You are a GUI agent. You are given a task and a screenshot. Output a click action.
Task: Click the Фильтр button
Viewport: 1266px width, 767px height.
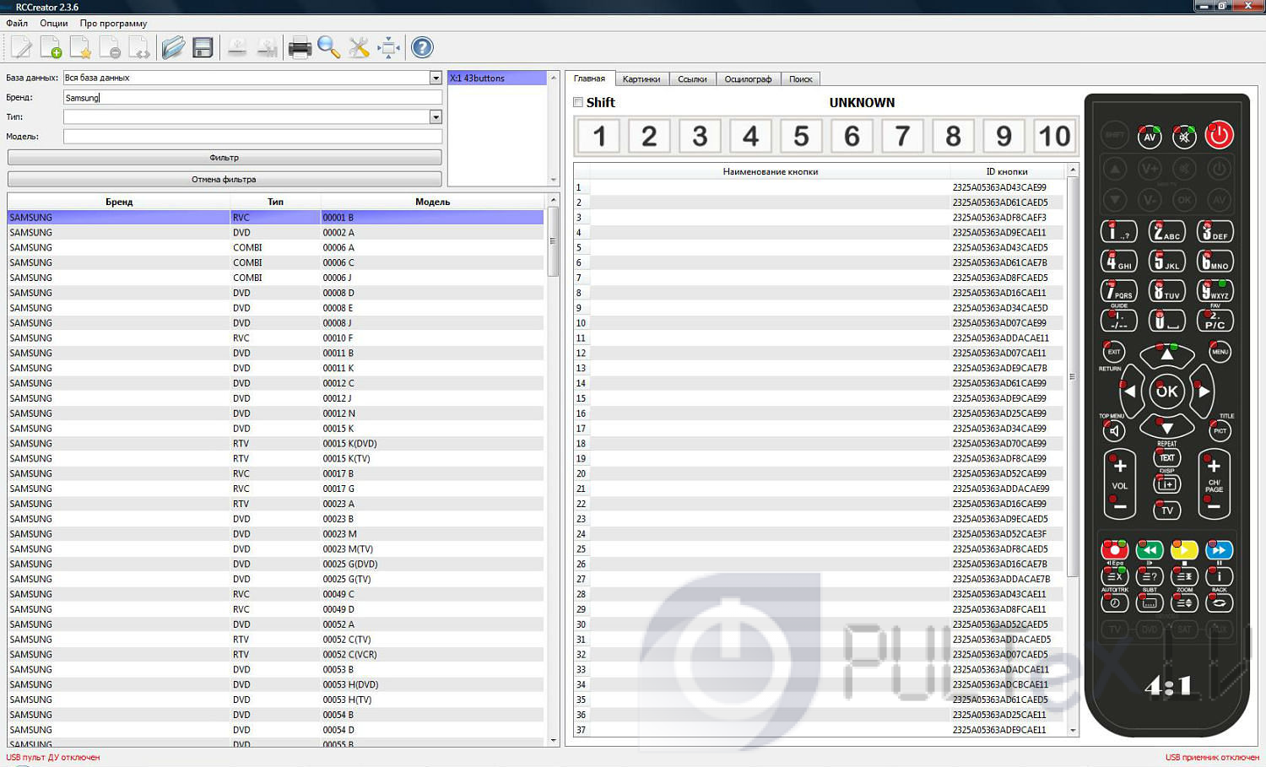(225, 158)
